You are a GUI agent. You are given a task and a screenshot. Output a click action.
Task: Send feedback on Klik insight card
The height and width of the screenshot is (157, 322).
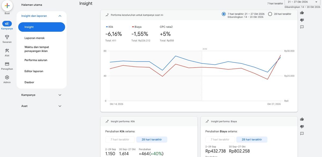click(x=302, y=134)
